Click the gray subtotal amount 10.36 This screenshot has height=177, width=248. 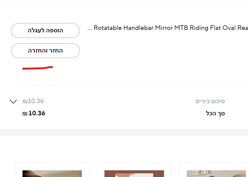coord(35,101)
